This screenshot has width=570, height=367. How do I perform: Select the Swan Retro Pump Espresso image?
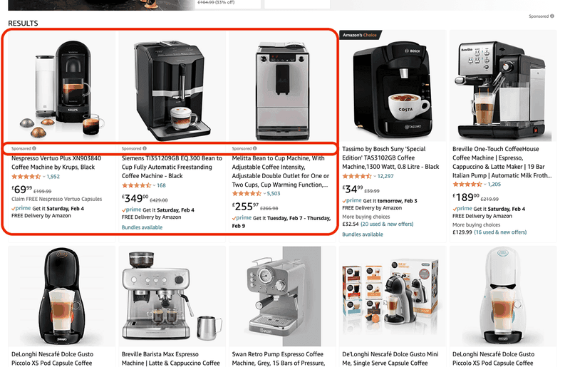(x=282, y=296)
